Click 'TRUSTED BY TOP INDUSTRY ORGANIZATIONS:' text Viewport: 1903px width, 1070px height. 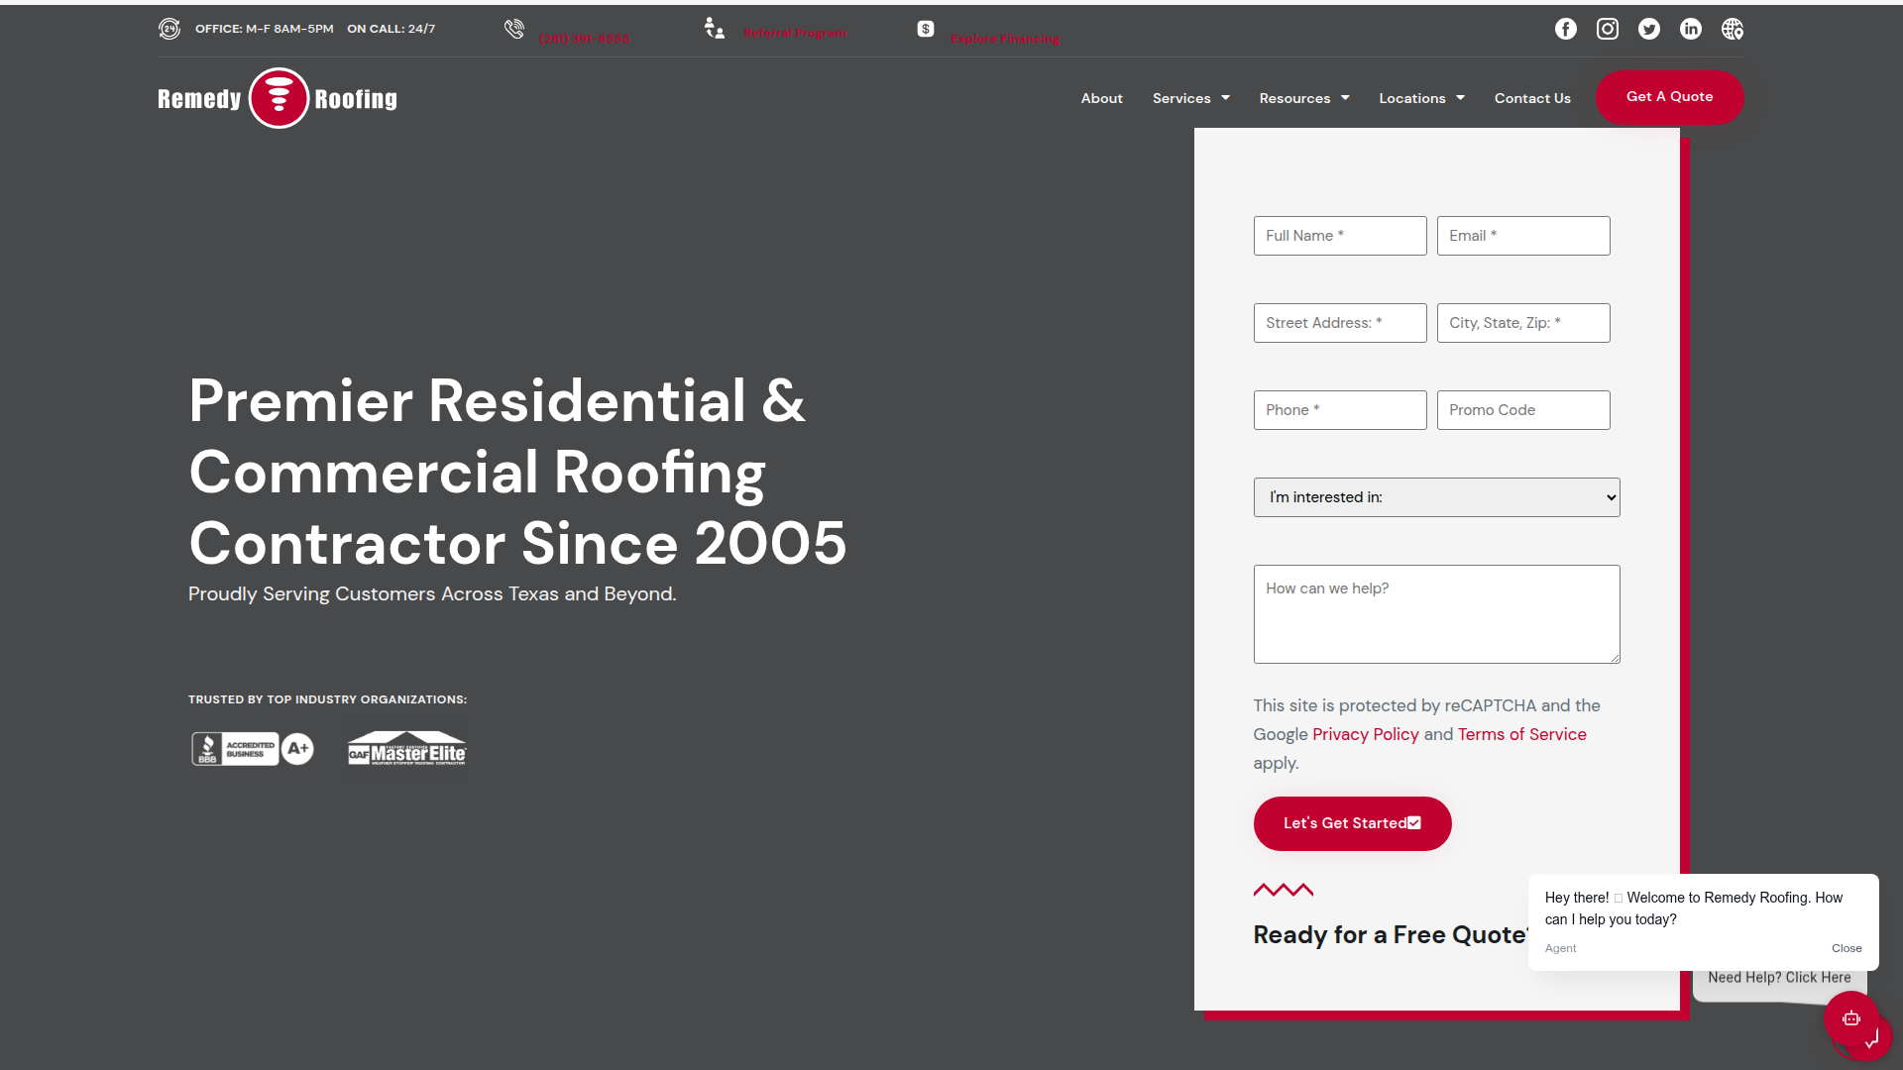click(328, 699)
